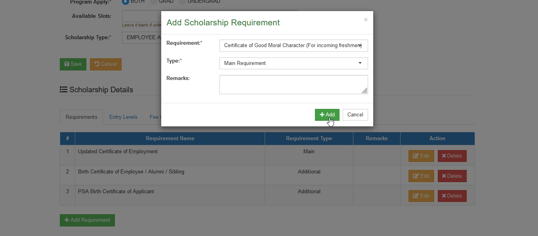This screenshot has width=538, height=236.
Task: Delete Updated Certificate of Employment requirement
Action: 452,156
